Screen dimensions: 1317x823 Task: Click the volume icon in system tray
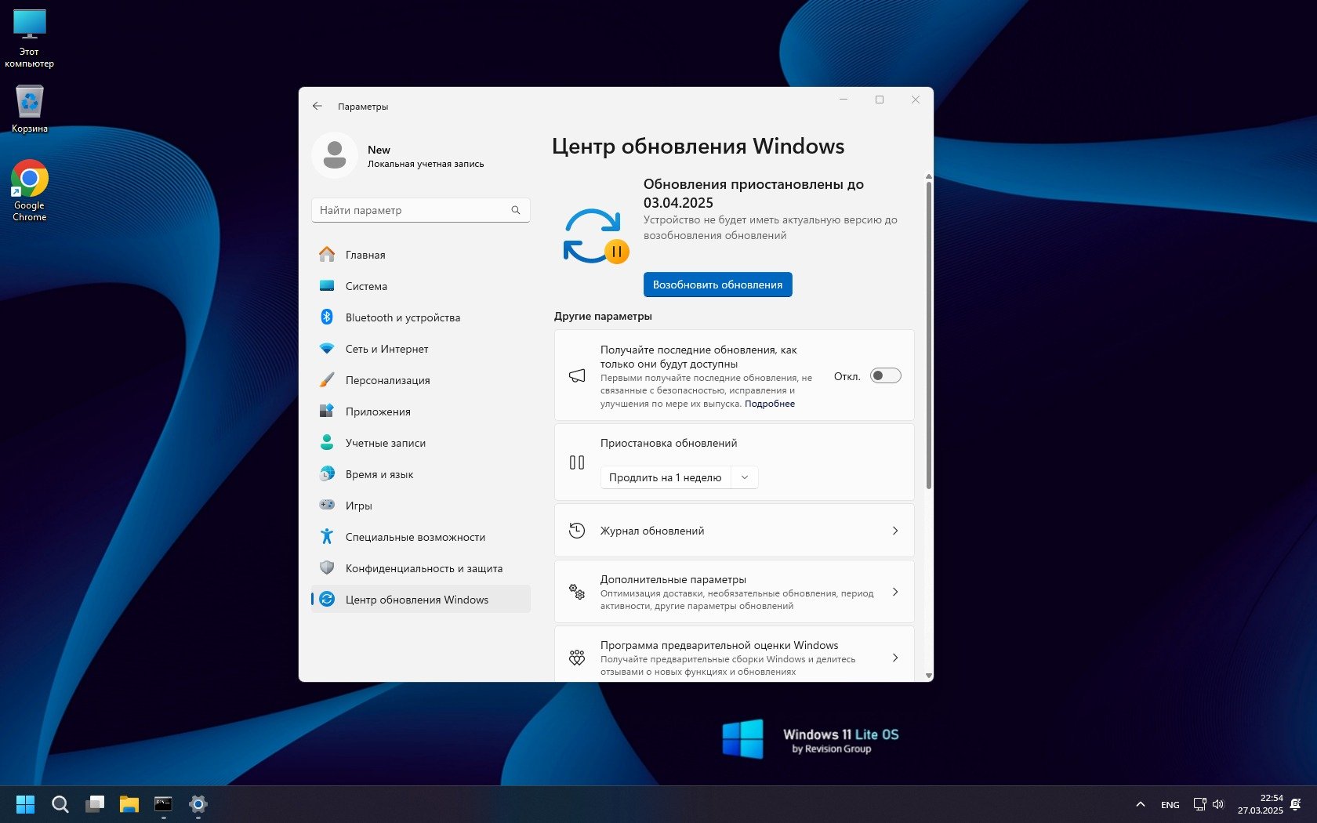pos(1218,804)
